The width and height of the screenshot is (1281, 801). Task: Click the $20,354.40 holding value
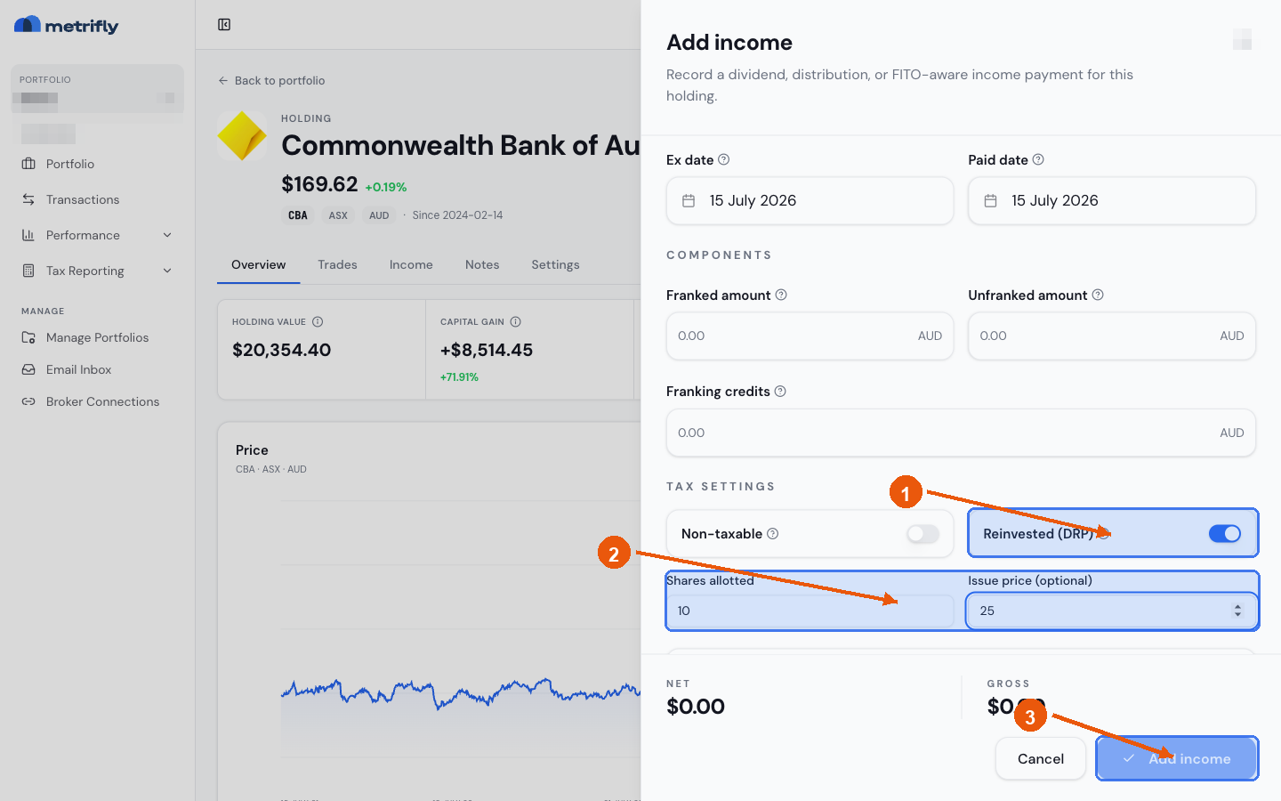tap(281, 350)
